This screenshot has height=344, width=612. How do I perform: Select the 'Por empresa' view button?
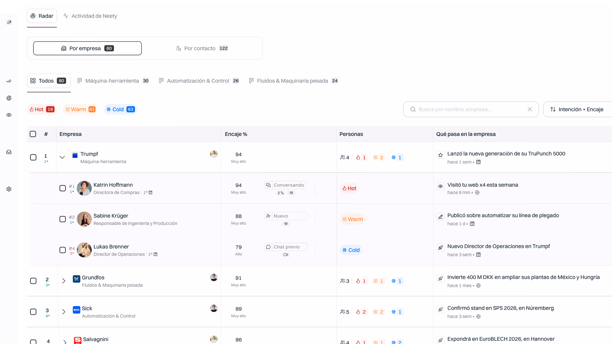pos(88,49)
